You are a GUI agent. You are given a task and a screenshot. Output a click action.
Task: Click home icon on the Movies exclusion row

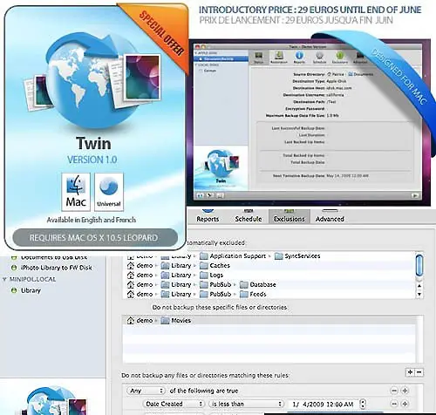131,321
